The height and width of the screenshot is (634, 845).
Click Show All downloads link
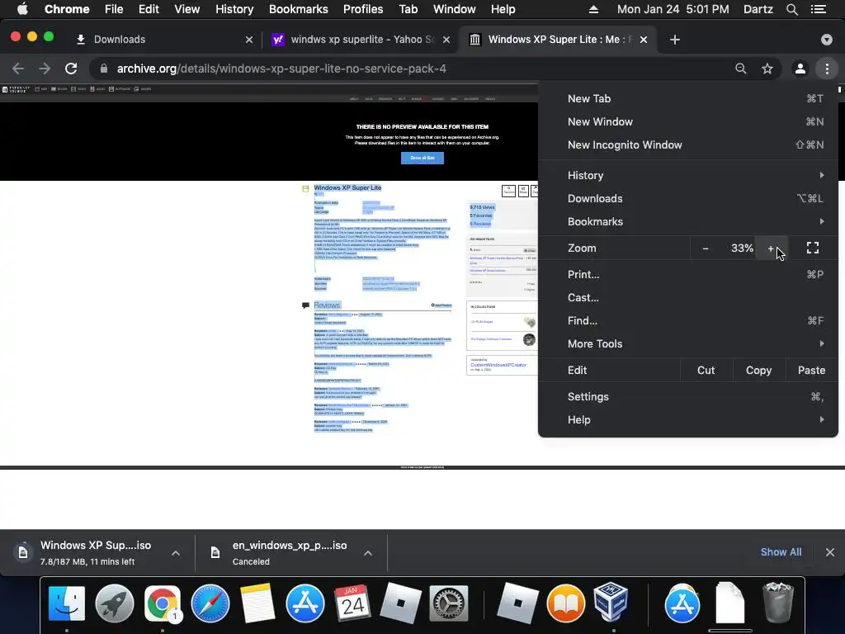[x=781, y=552]
